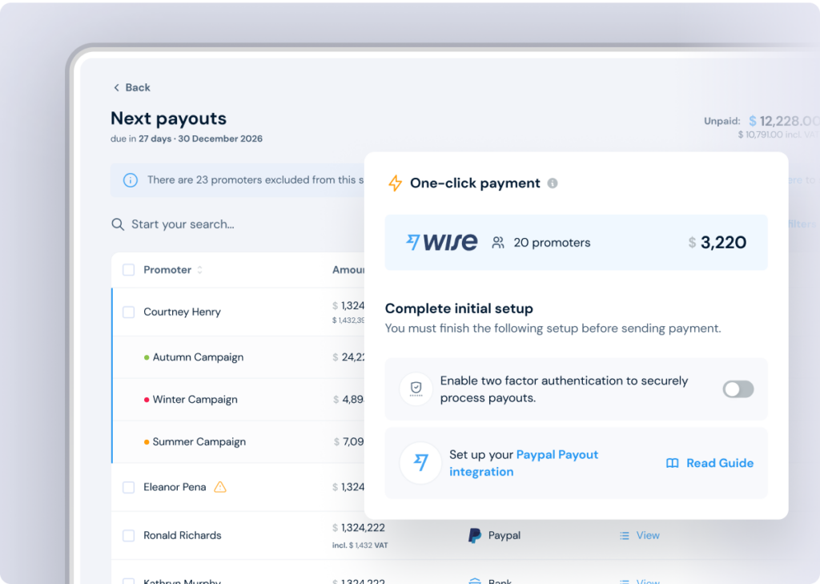Click the green dot of Autumn Campaign
The image size is (820, 584).
[147, 357]
